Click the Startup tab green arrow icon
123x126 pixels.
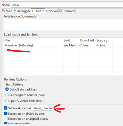coord(33,11)
